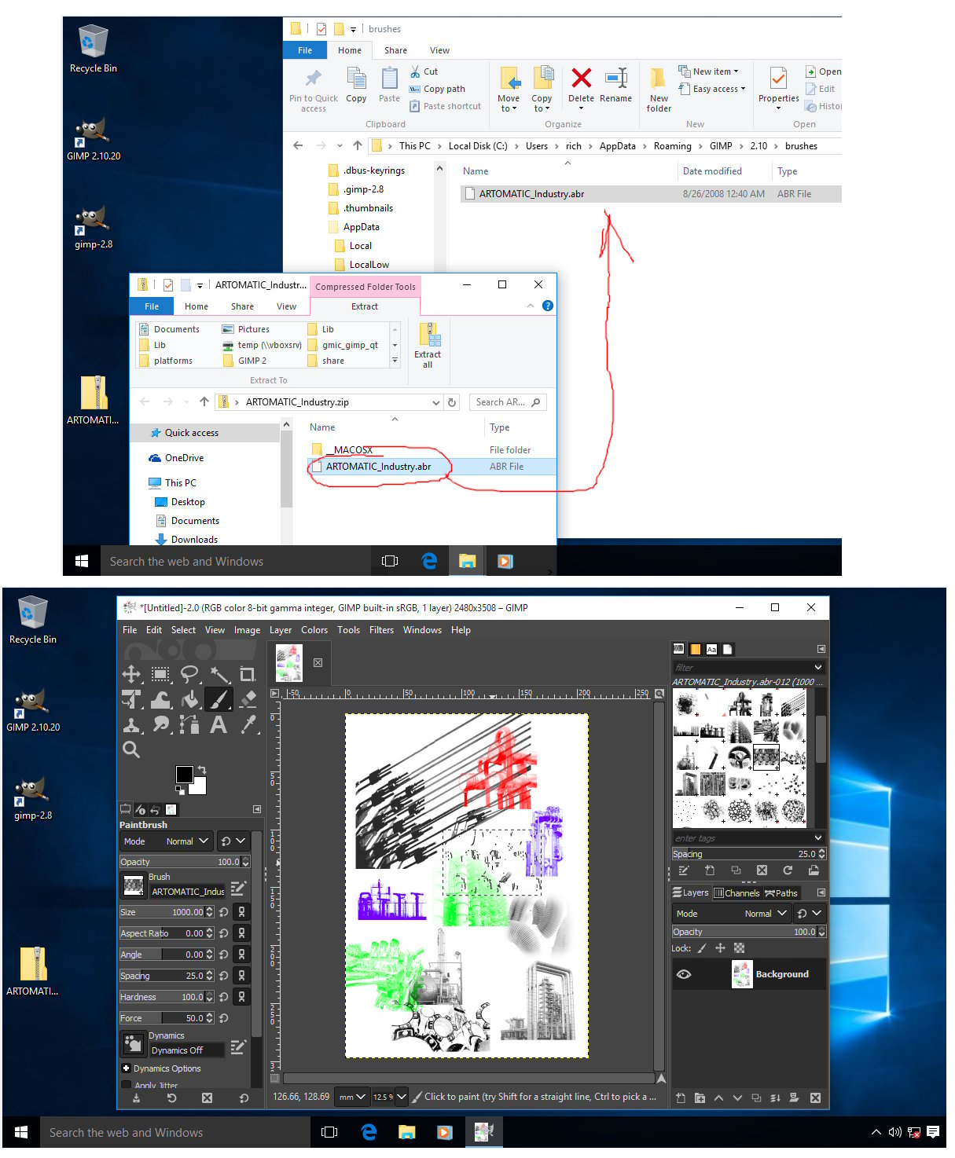955x1158 pixels.
Task: Click Delete in brushes window ribbon
Action: tap(581, 86)
